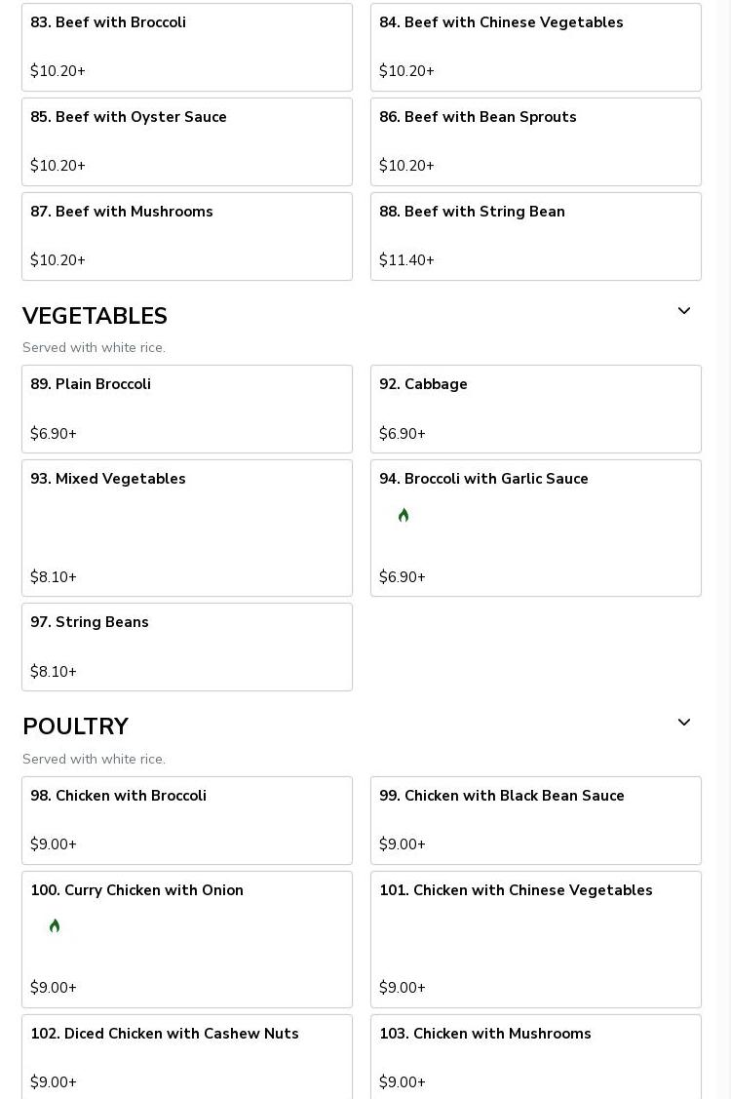Select 87. Beef with Mushrooms

tap(186, 236)
